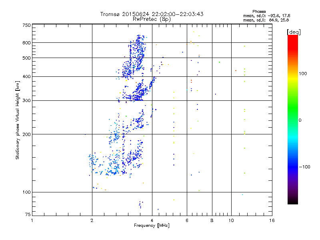Click the y-axis tick label '100'

click(26, 192)
